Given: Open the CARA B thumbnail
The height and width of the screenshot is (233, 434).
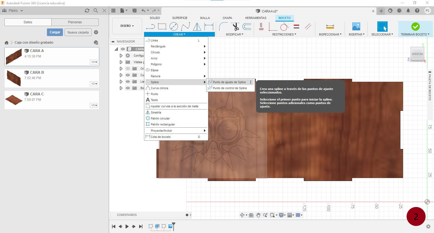Looking at the screenshot, I should pos(14,78).
